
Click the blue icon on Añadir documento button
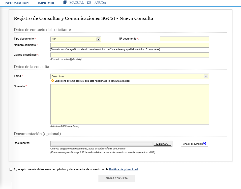pyautogui.click(x=205, y=144)
